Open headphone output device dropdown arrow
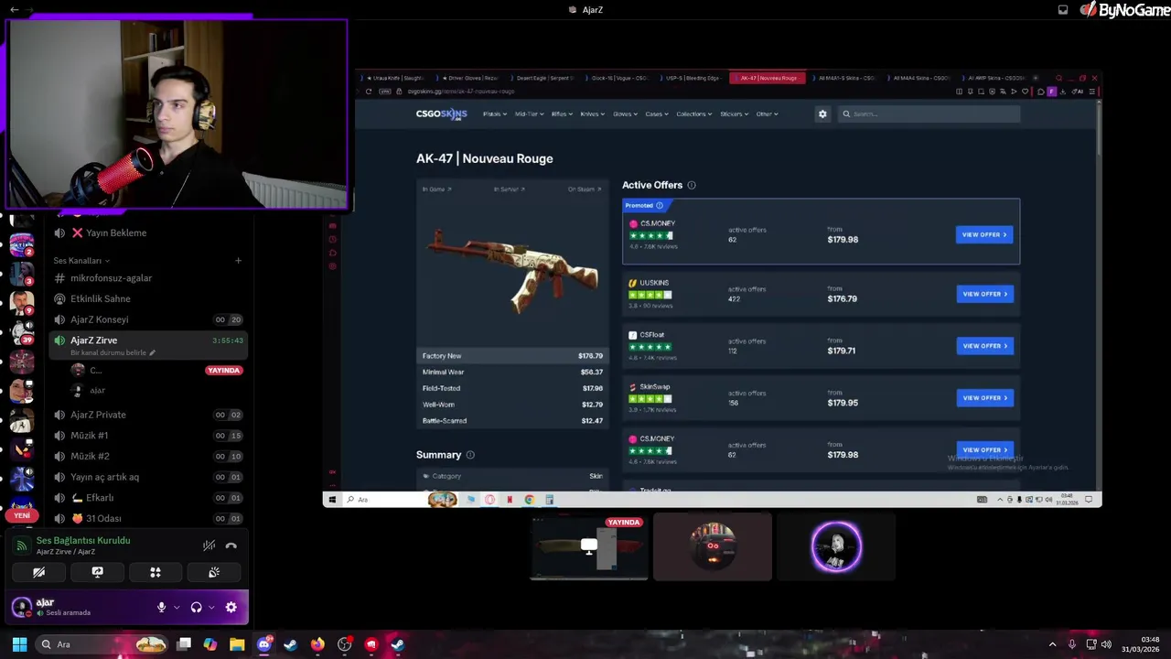The width and height of the screenshot is (1171, 659). coord(211,607)
